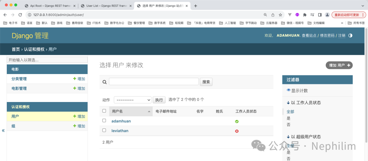This screenshot has height=161, width=368.
Task: Open the leviathan user link
Action: pyautogui.click(x=120, y=131)
